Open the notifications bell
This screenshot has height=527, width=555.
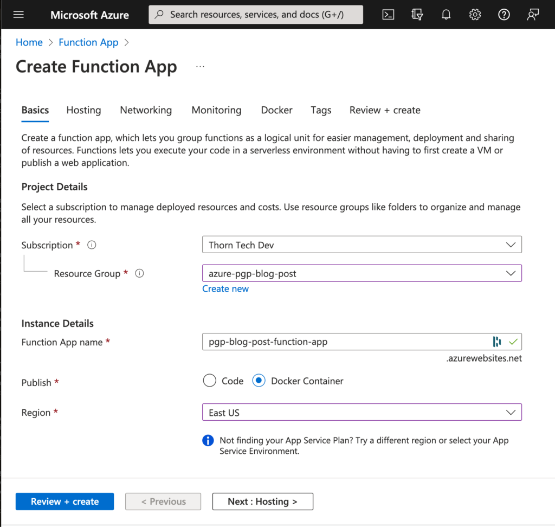(446, 15)
